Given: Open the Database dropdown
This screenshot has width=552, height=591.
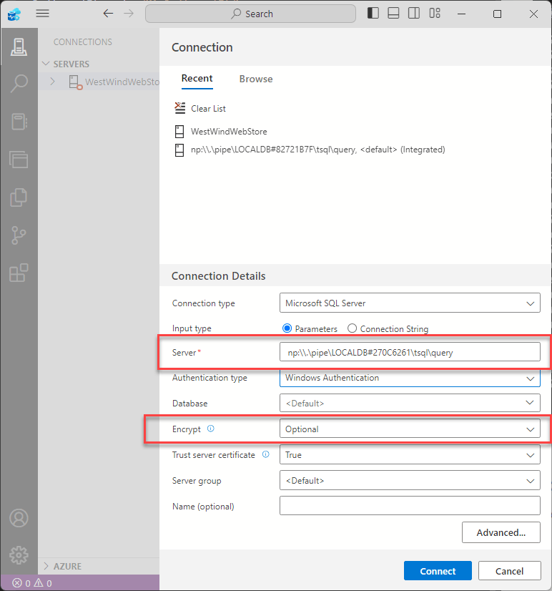Looking at the screenshot, I should (410, 403).
